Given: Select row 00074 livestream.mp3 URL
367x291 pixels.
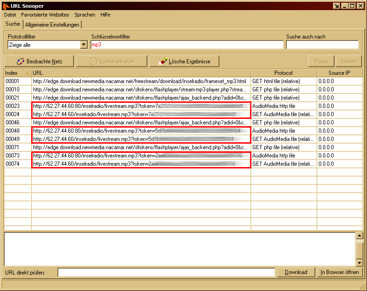Looking at the screenshot, I should tap(141, 164).
